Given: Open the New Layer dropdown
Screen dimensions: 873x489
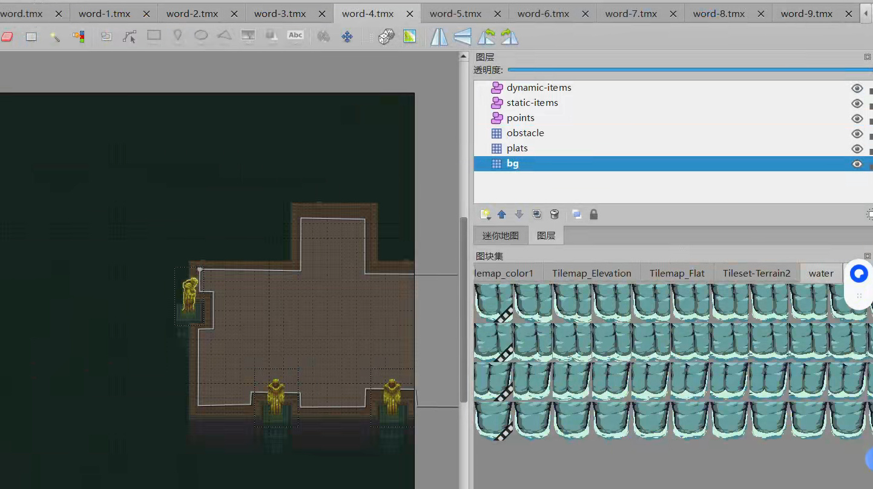Looking at the screenshot, I should (485, 214).
